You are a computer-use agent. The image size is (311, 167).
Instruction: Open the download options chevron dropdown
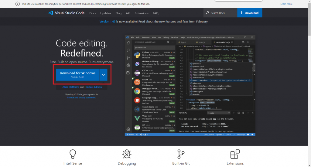coord(103,75)
